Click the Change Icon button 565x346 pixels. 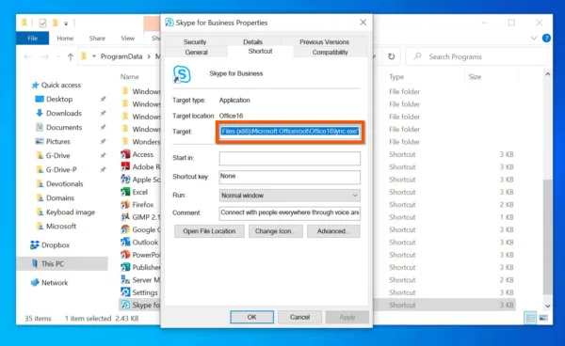[276, 231]
